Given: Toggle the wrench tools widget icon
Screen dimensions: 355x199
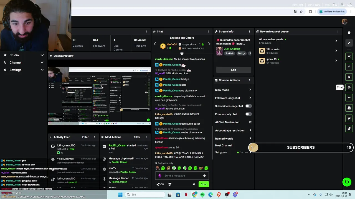Looking at the screenshot, I should pos(349,118).
